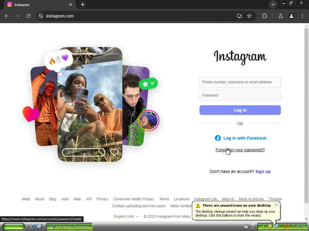309x231 pixels.
Task: Click the warning icon in the balloon
Action: pos(198,205)
